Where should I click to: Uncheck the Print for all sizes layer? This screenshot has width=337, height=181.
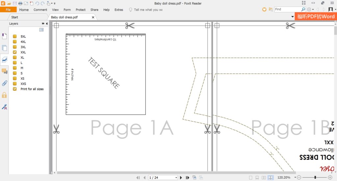pyautogui.click(x=15, y=89)
